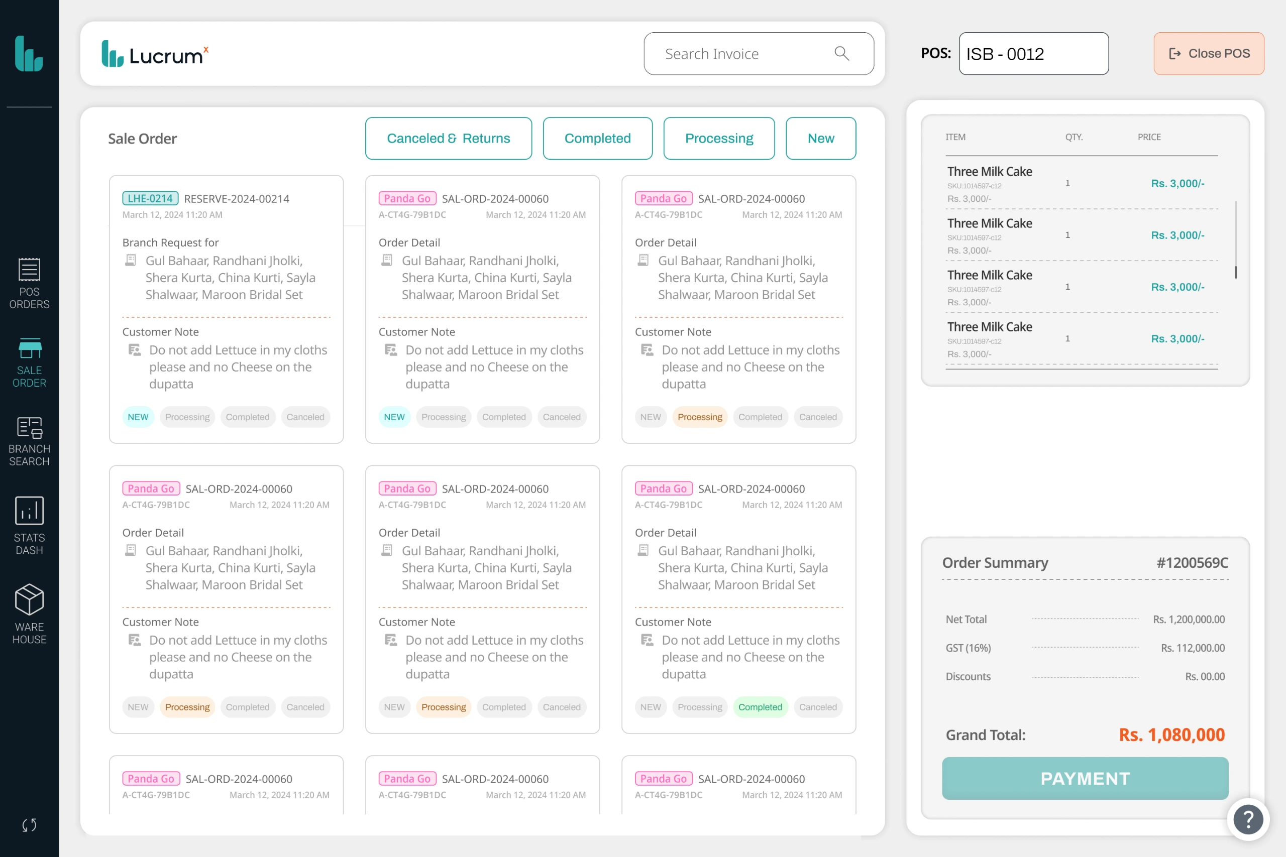The image size is (1286, 857).
Task: Open the Warehouse sidebar item
Action: tap(29, 615)
